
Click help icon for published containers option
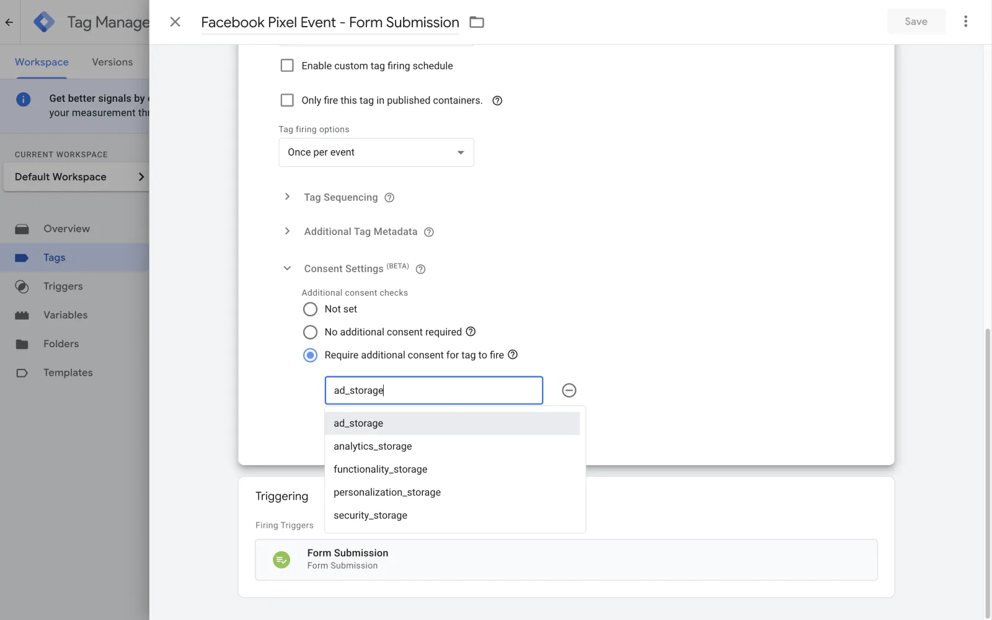tap(497, 100)
